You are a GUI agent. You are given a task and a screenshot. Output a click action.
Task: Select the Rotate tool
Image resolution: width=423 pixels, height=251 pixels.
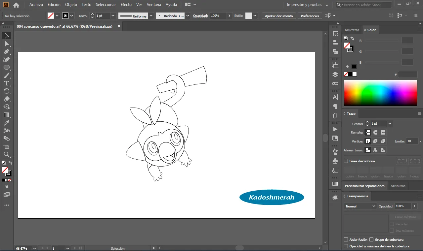coord(7,91)
